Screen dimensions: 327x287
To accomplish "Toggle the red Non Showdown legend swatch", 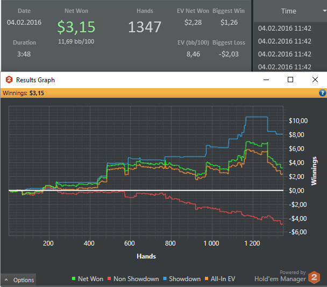I will [x=109, y=278].
